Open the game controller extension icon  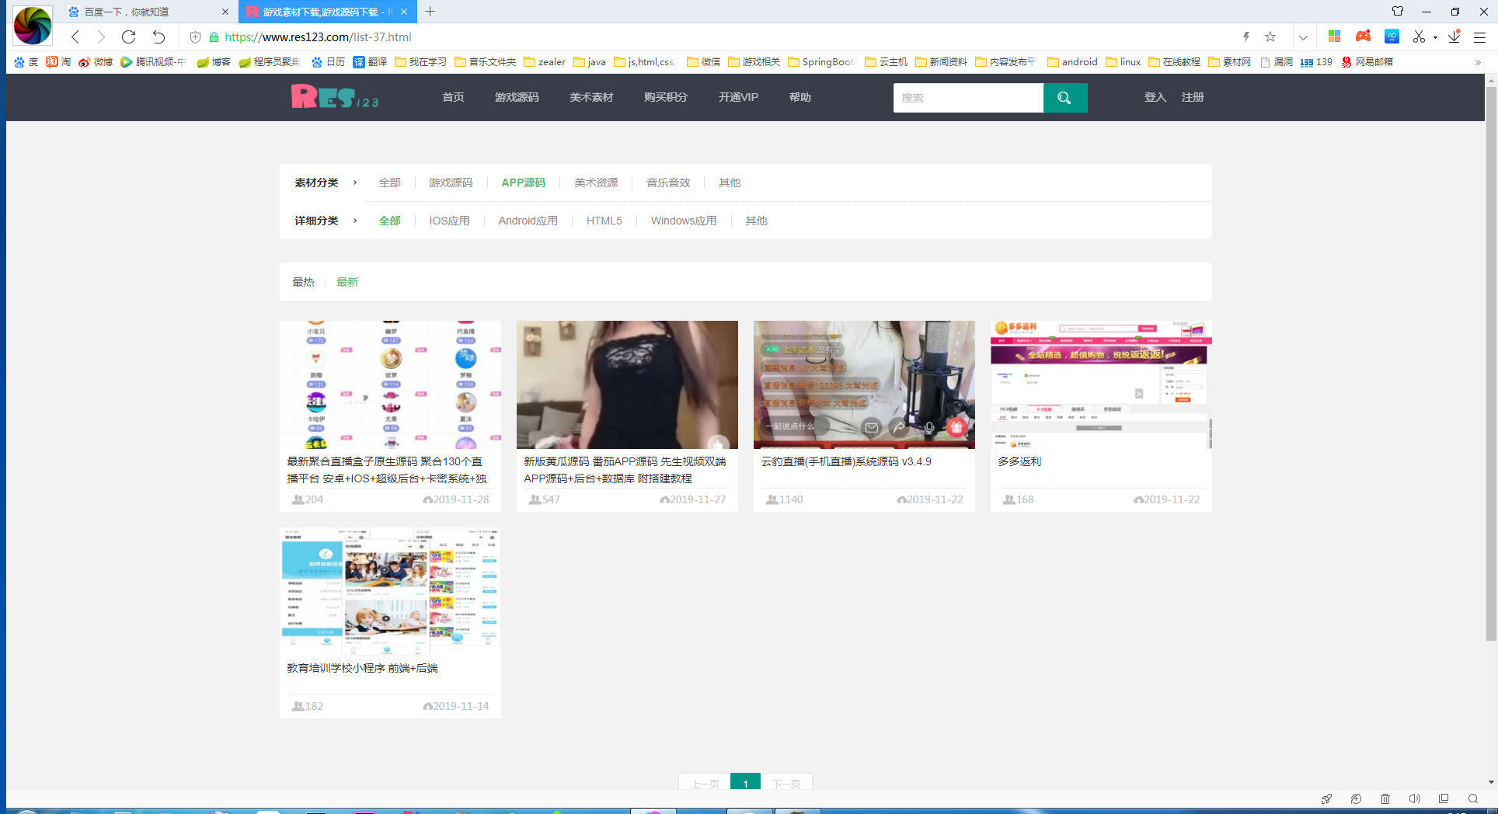point(1363,37)
